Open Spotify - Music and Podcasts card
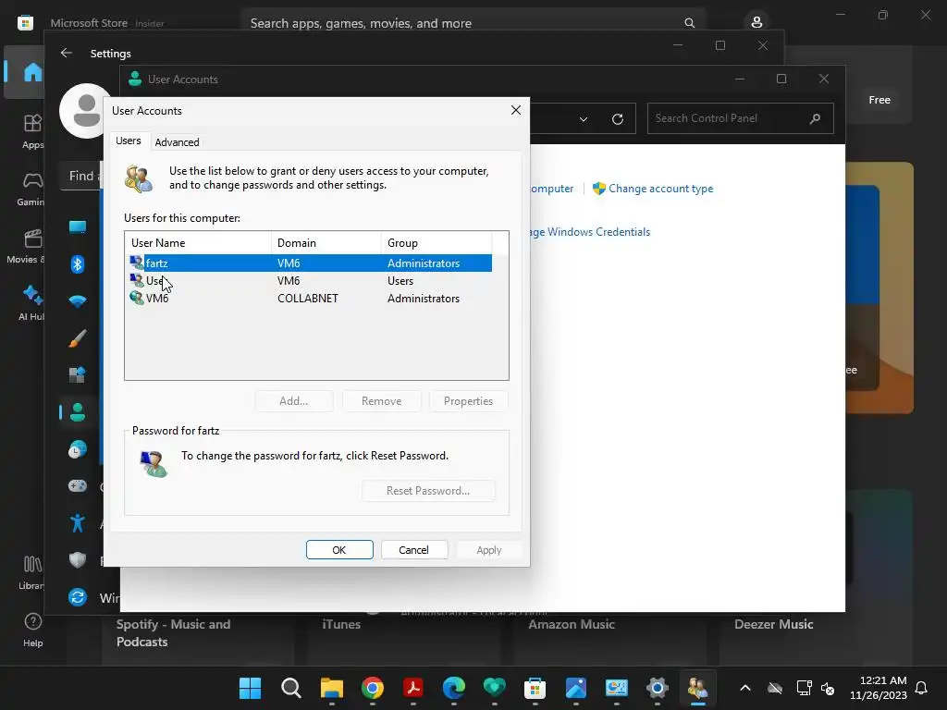Viewport: 947px width, 710px height. [x=198, y=639]
